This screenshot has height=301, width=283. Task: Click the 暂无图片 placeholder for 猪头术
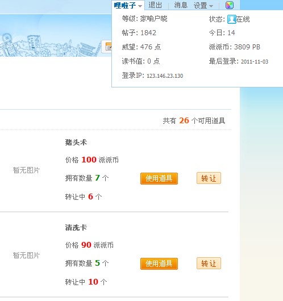pos(26,170)
